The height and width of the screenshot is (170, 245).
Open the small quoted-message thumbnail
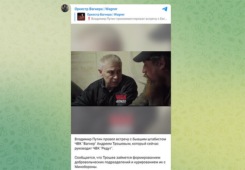point(81,17)
